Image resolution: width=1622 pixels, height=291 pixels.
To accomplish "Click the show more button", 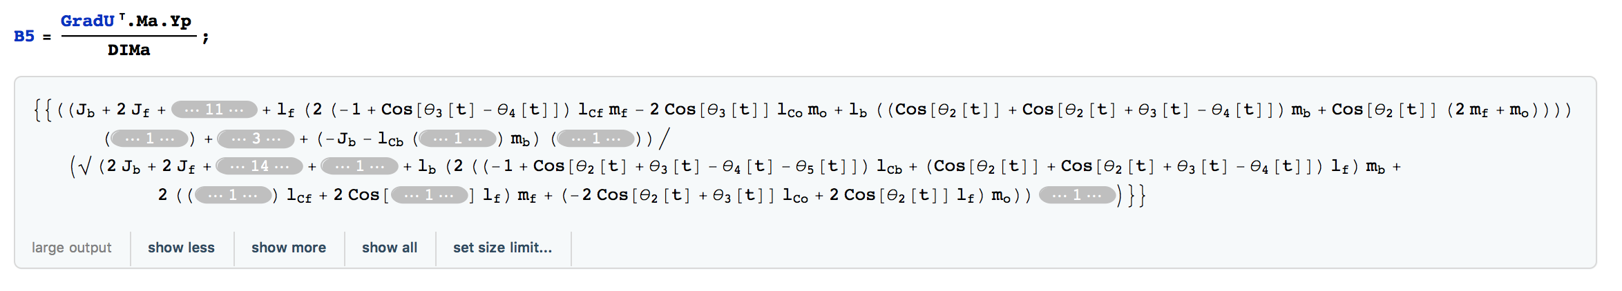I will (x=289, y=248).
